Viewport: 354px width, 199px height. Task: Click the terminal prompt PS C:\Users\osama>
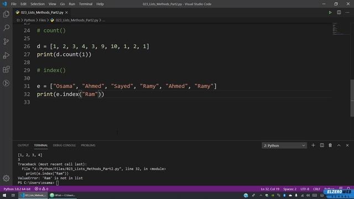point(36,183)
